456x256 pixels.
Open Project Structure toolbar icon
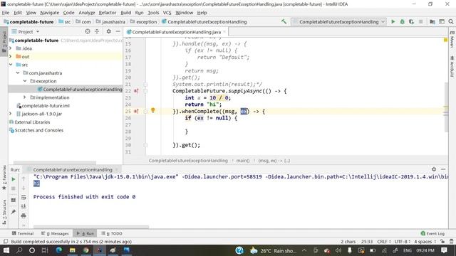tap(432, 21)
